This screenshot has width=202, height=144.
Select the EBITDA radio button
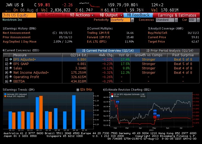[11, 81]
